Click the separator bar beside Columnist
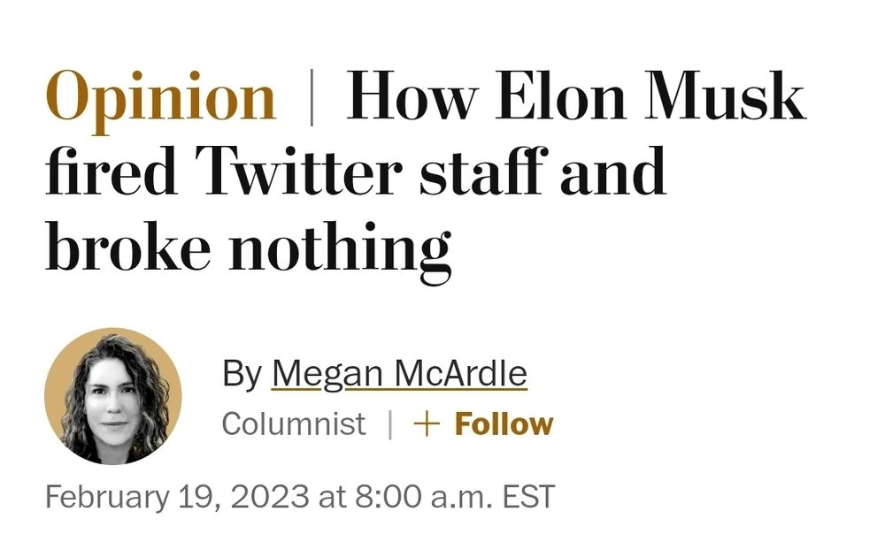Screen dimensions: 885x557 [390, 423]
